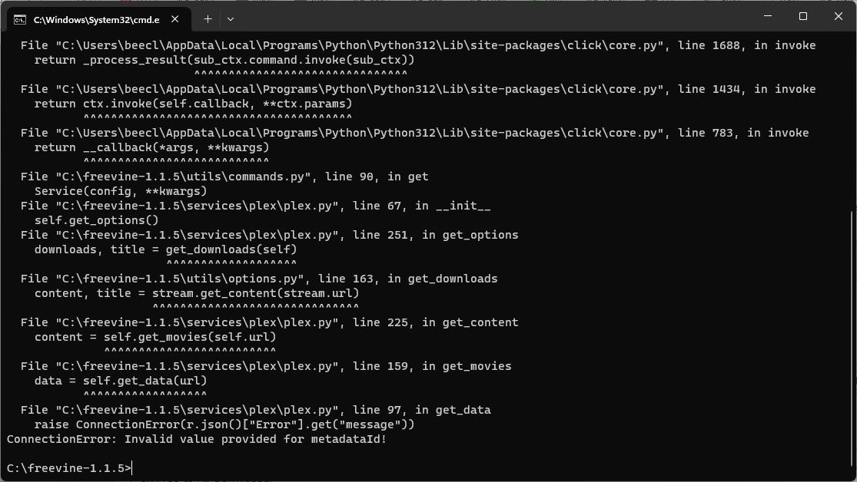Click the return _process_result code line
The width and height of the screenshot is (857, 482).
coord(224,60)
